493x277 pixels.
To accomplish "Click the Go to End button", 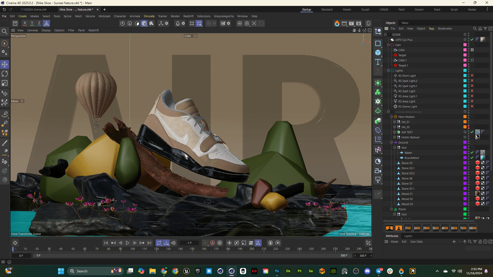I will [x=149, y=243].
